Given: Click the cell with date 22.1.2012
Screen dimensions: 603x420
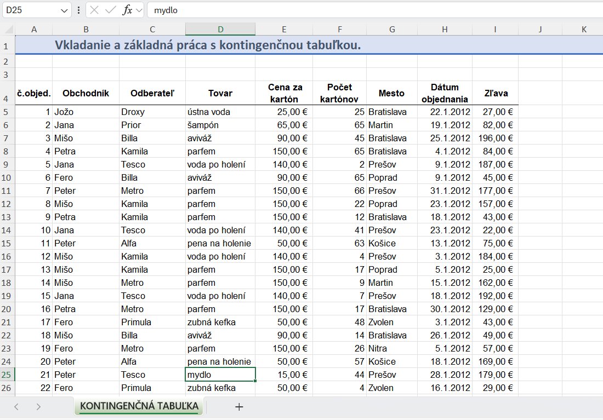Looking at the screenshot, I should tap(445, 112).
